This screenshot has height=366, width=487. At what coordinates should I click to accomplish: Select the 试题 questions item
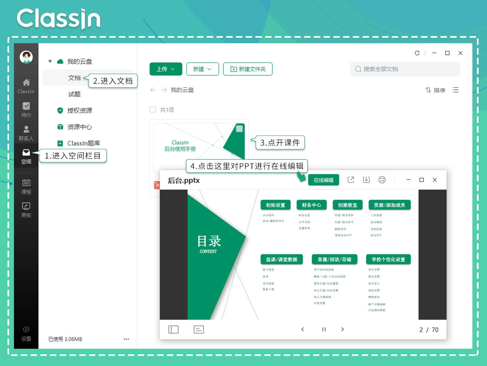[74, 94]
